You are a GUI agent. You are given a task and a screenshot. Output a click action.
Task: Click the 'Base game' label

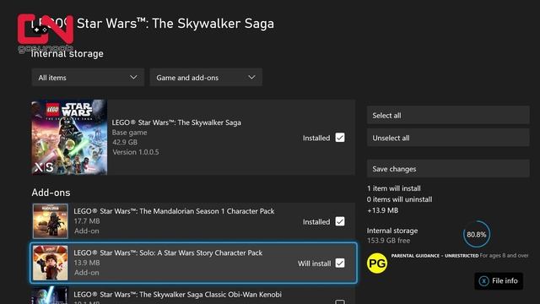tap(129, 133)
